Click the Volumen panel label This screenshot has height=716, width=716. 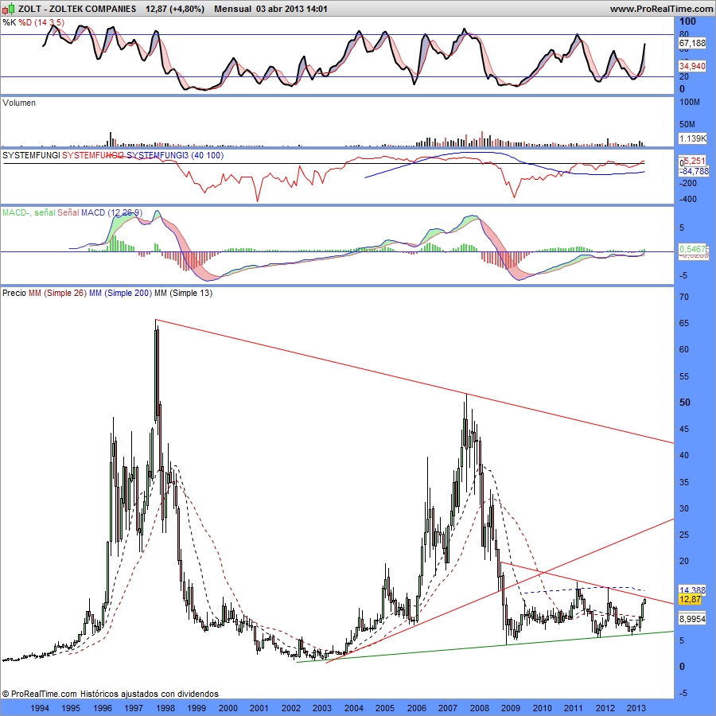(x=19, y=103)
